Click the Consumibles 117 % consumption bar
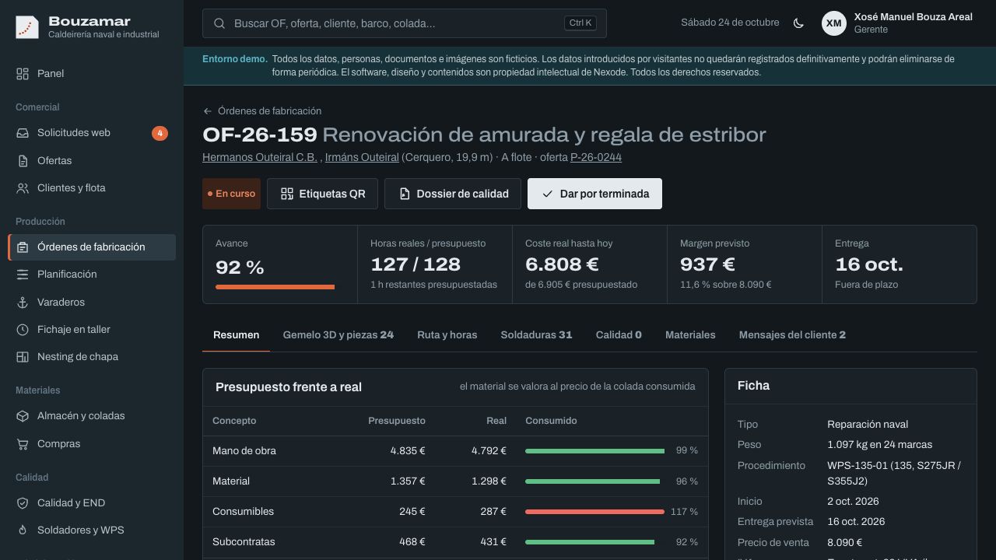 (x=594, y=512)
